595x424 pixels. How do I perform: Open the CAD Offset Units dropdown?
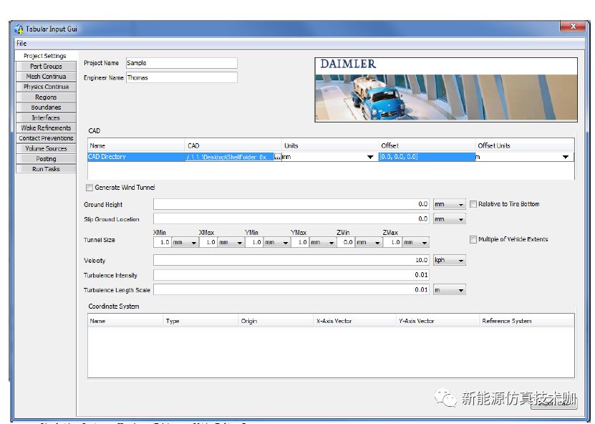click(565, 157)
